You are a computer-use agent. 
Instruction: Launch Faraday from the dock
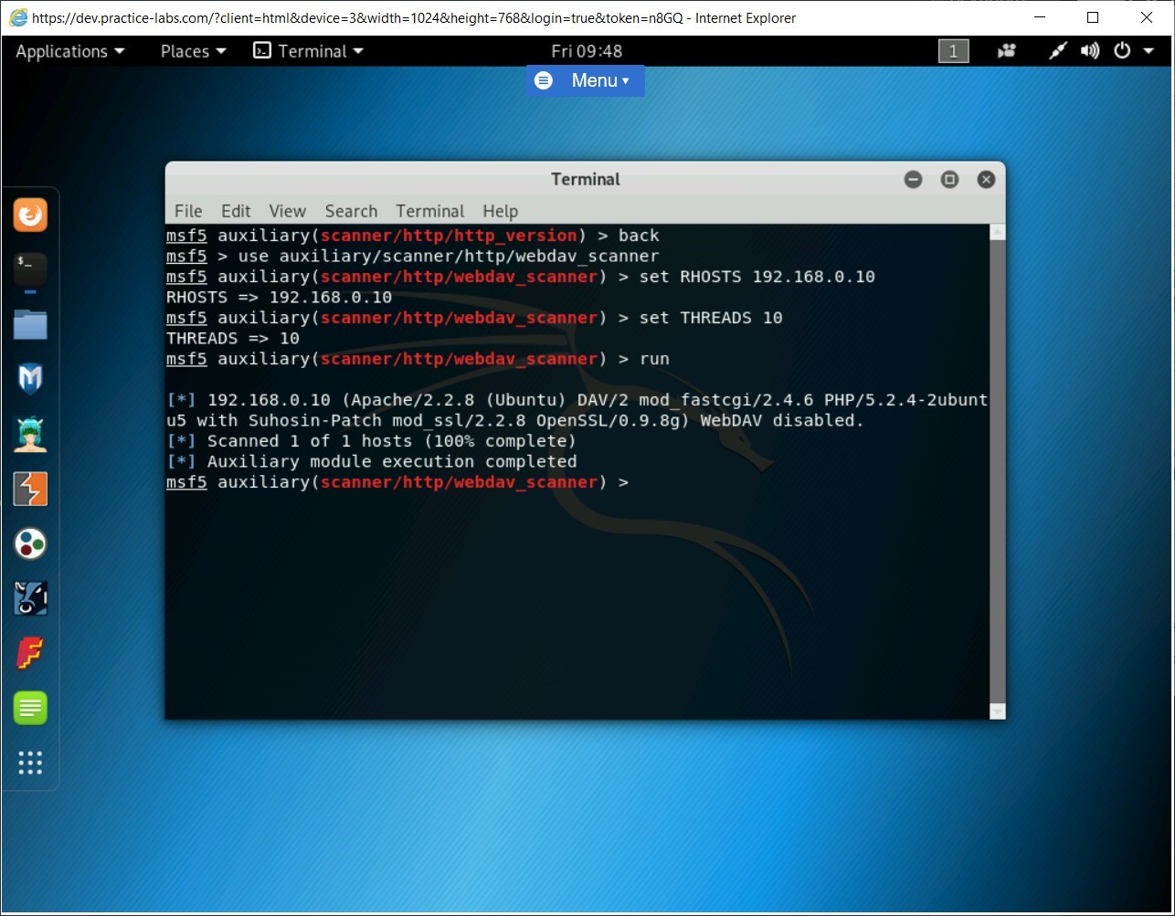click(30, 653)
